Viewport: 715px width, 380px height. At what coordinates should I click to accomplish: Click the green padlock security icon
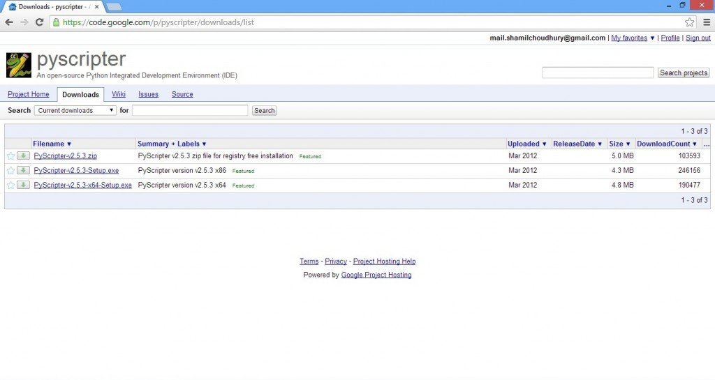pos(56,22)
